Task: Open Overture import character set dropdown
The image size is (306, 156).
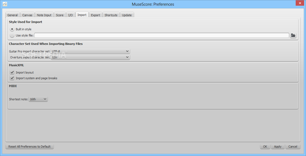Action: (90, 57)
